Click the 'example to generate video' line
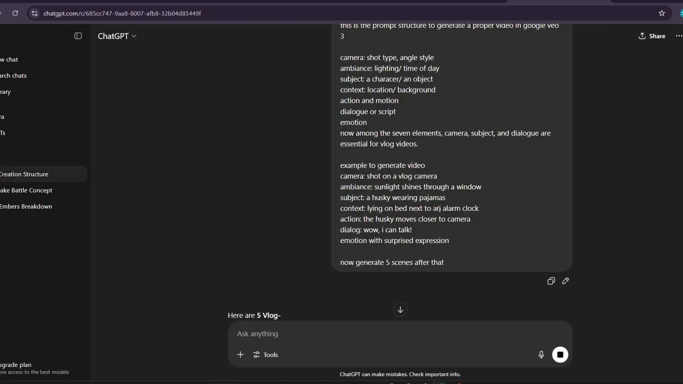 (x=382, y=166)
